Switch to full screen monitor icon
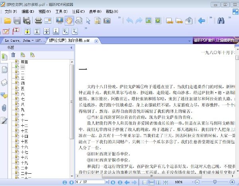Image resolution: width=239 pixels, height=186 pixels. (59, 21)
